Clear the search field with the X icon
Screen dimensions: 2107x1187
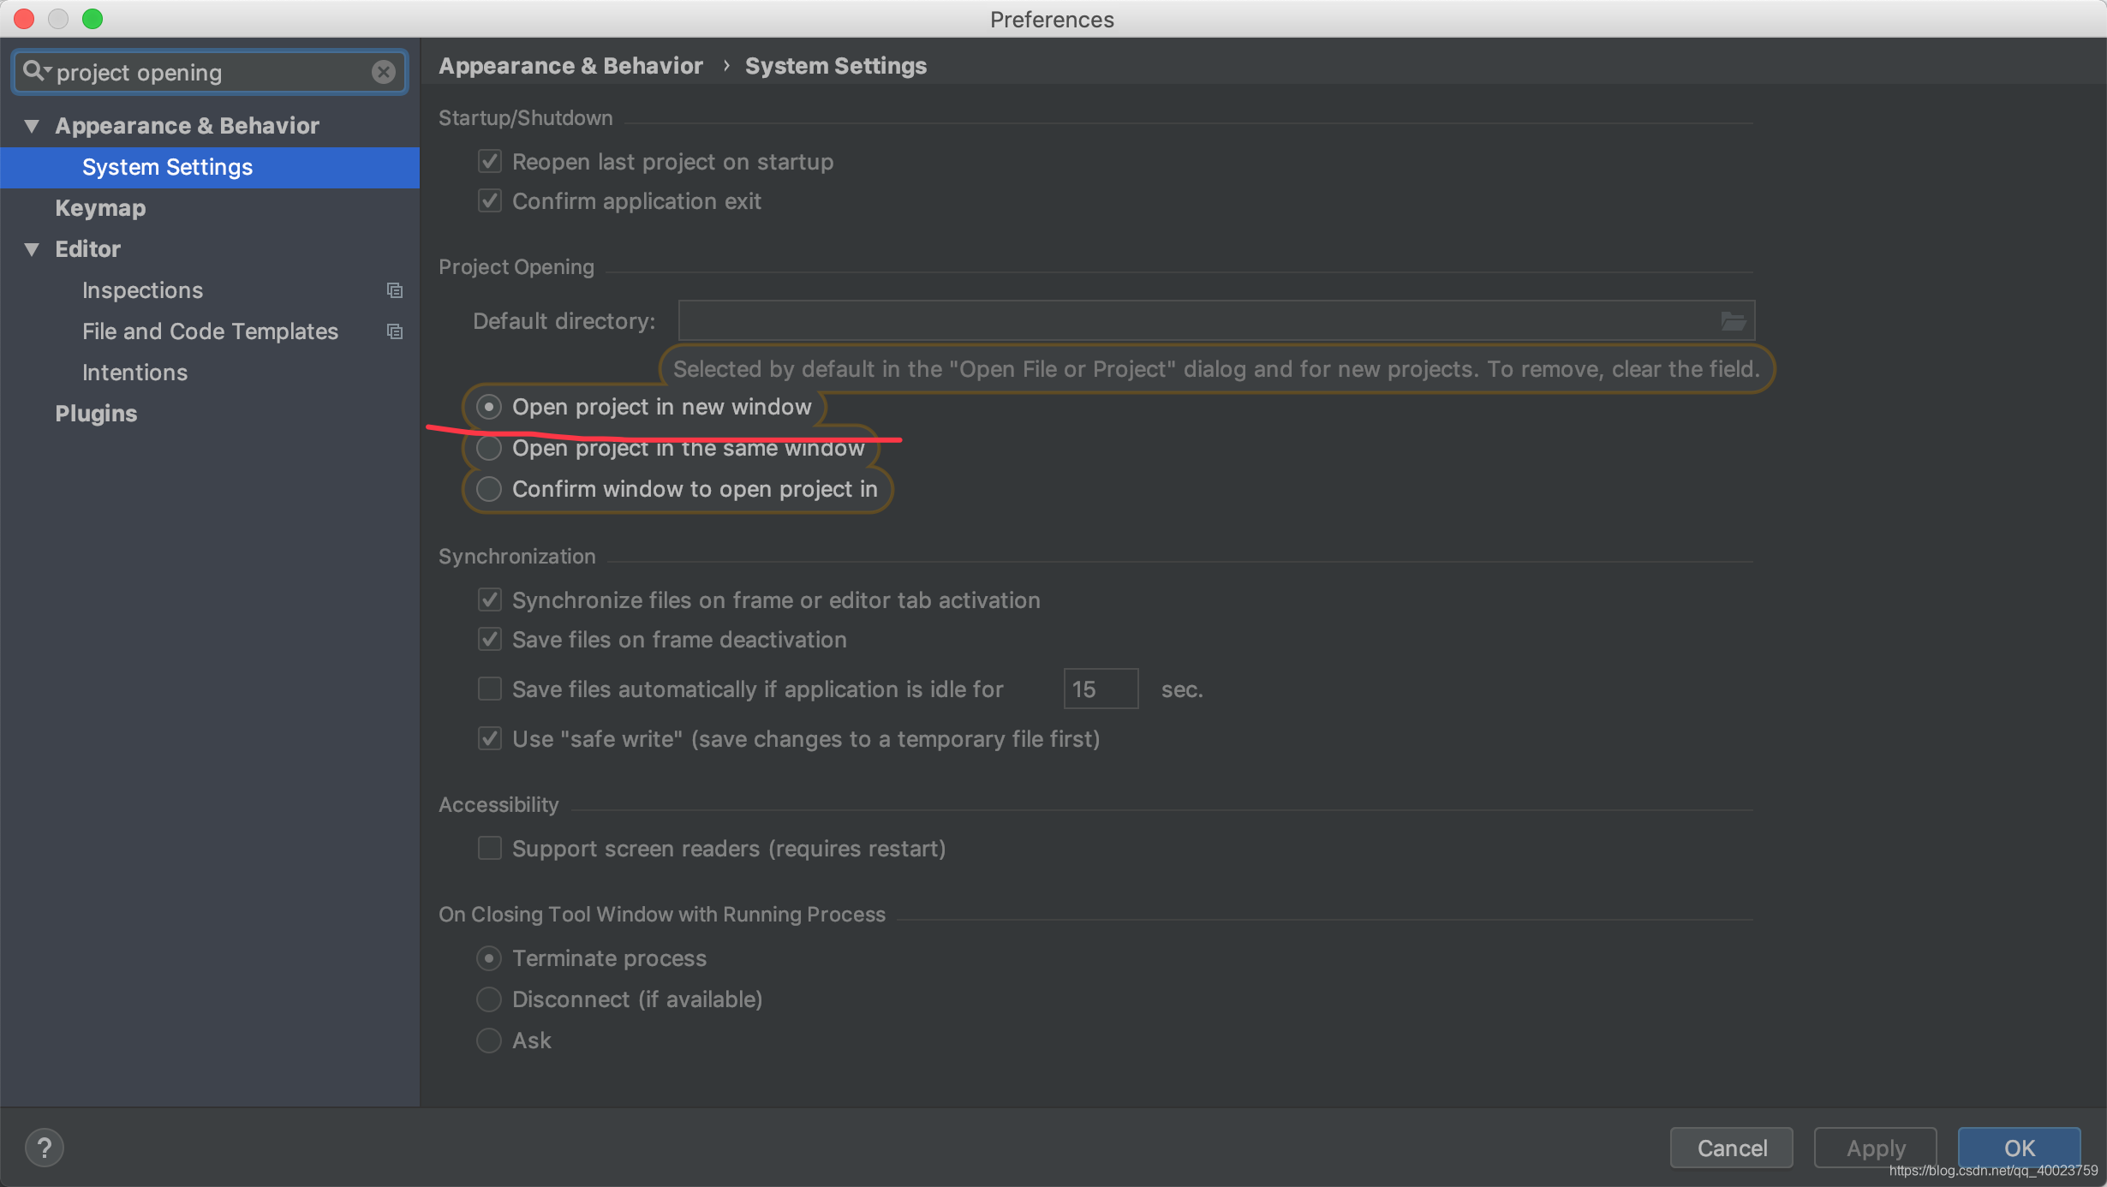tap(384, 72)
